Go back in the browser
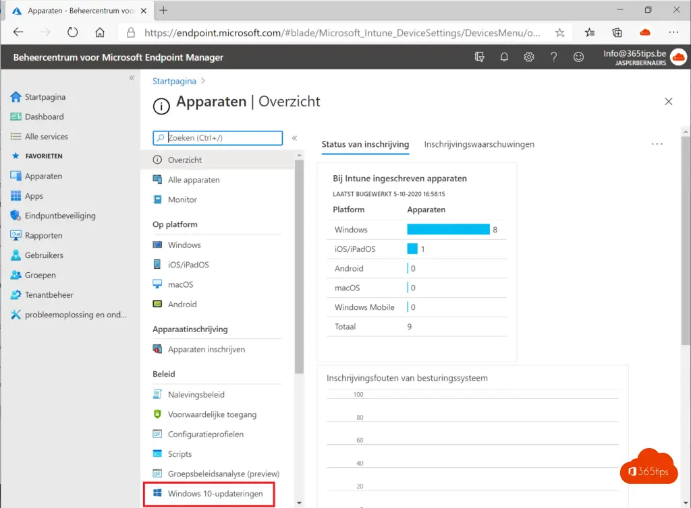 coord(18,32)
